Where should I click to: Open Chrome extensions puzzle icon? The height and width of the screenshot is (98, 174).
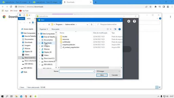coord(156,7)
